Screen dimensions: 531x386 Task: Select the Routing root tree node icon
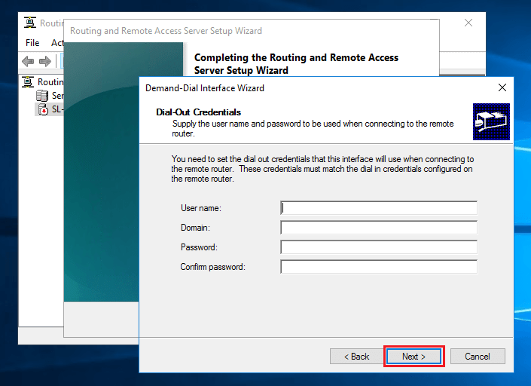click(28, 82)
